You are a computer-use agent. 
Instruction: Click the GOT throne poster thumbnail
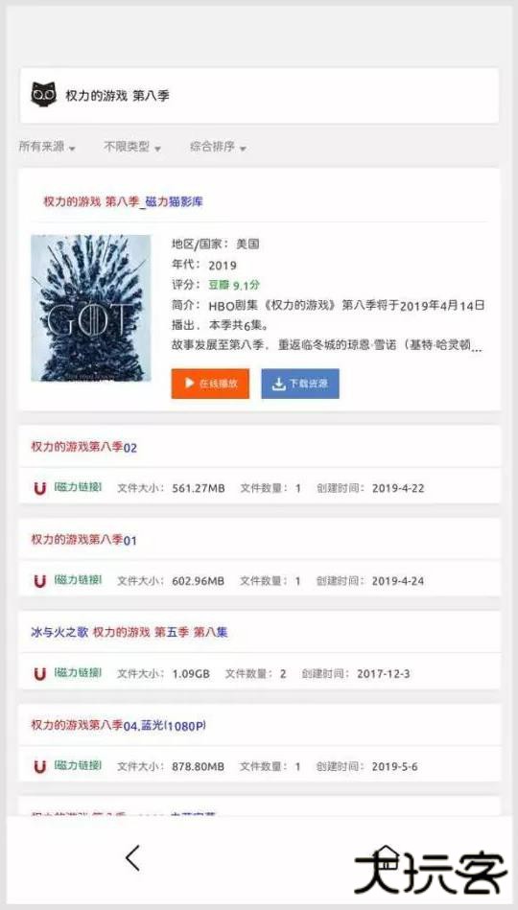90,308
